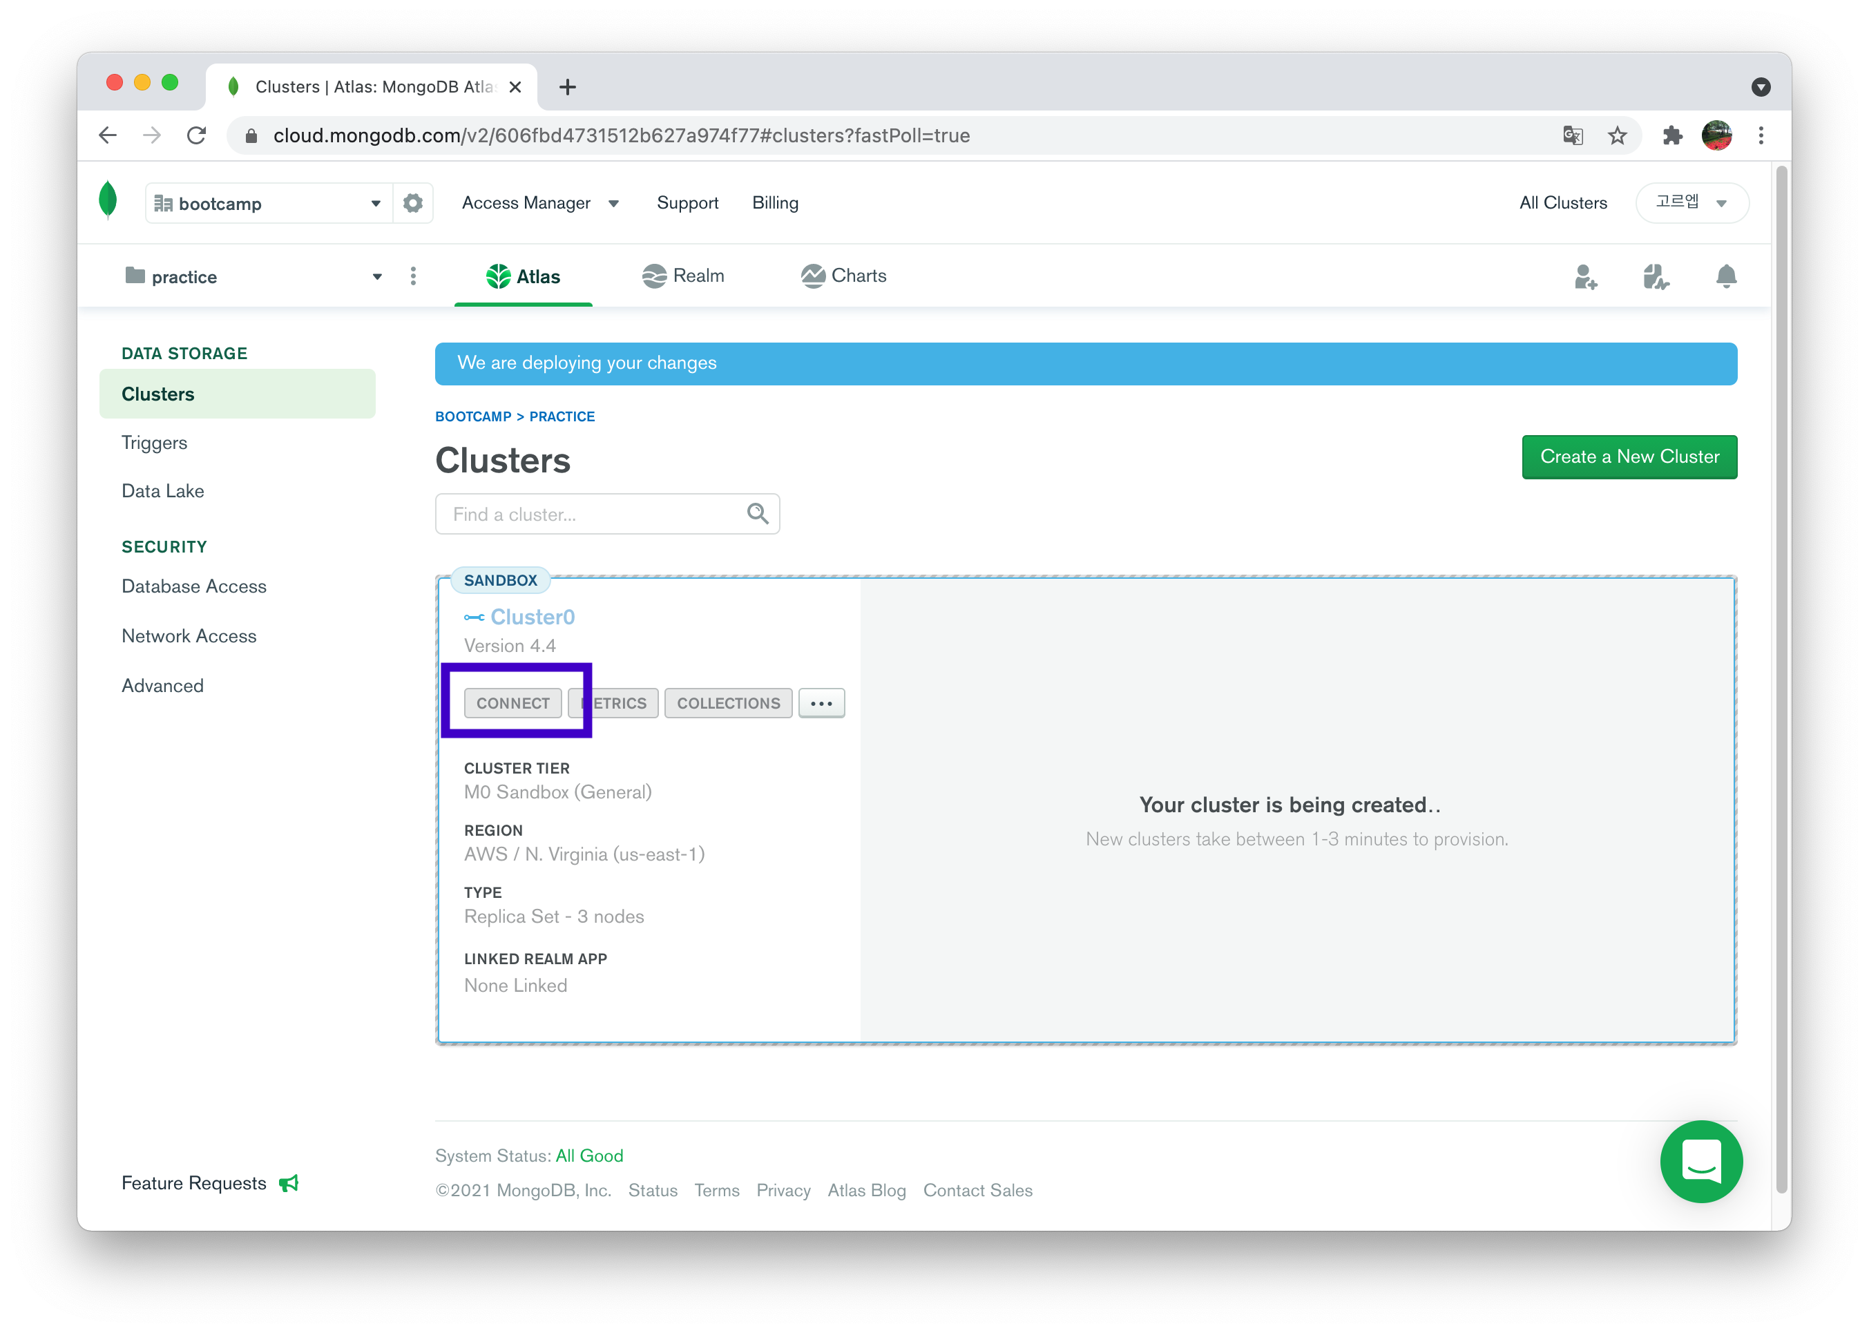Open Network Access in the sidebar
Viewport: 1869px width, 1333px height.
coord(189,636)
